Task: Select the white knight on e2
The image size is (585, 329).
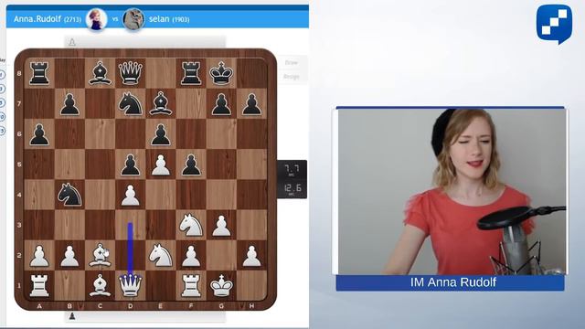Action: (161, 255)
